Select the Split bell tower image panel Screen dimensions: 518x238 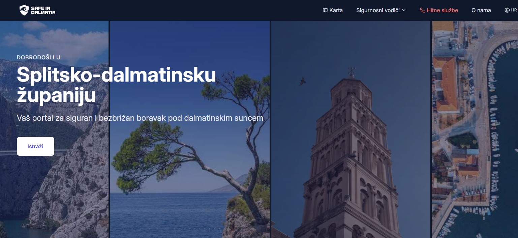coord(351,129)
